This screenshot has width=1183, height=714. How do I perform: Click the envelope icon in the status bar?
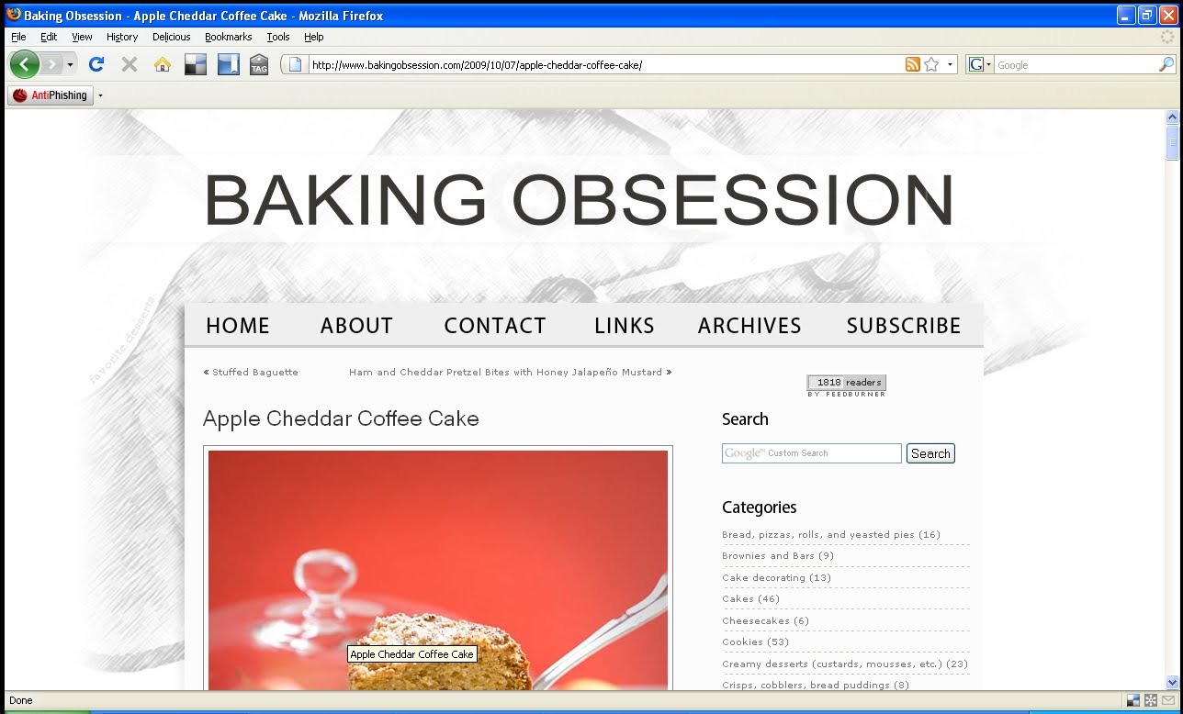(1167, 700)
